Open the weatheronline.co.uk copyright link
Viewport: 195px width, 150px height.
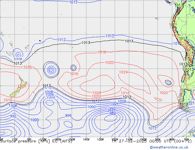pyautogui.click(x=169, y=147)
